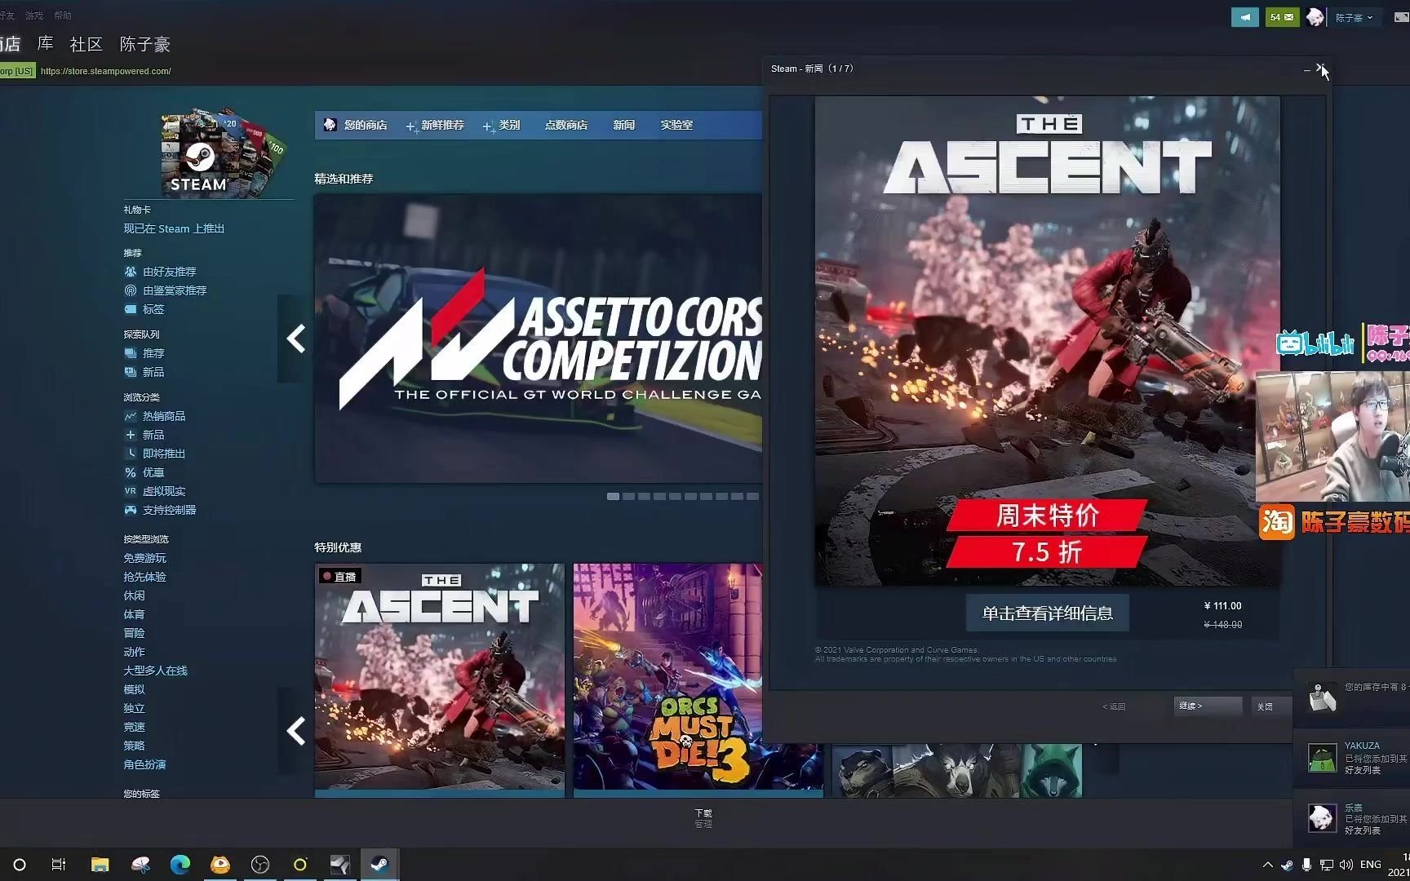This screenshot has height=881, width=1410.
Task: Open discovery queue 新品 icon
Action: [131, 372]
